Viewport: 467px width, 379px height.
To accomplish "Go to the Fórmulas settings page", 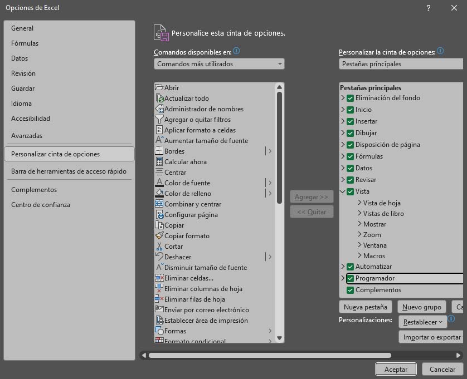I will tap(25, 43).
